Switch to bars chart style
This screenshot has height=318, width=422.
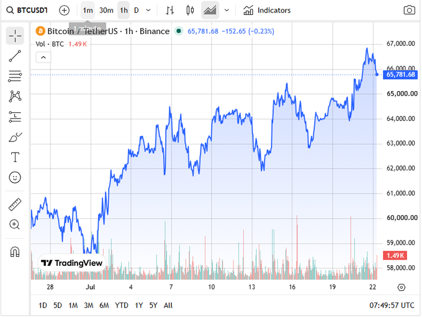pos(170,11)
